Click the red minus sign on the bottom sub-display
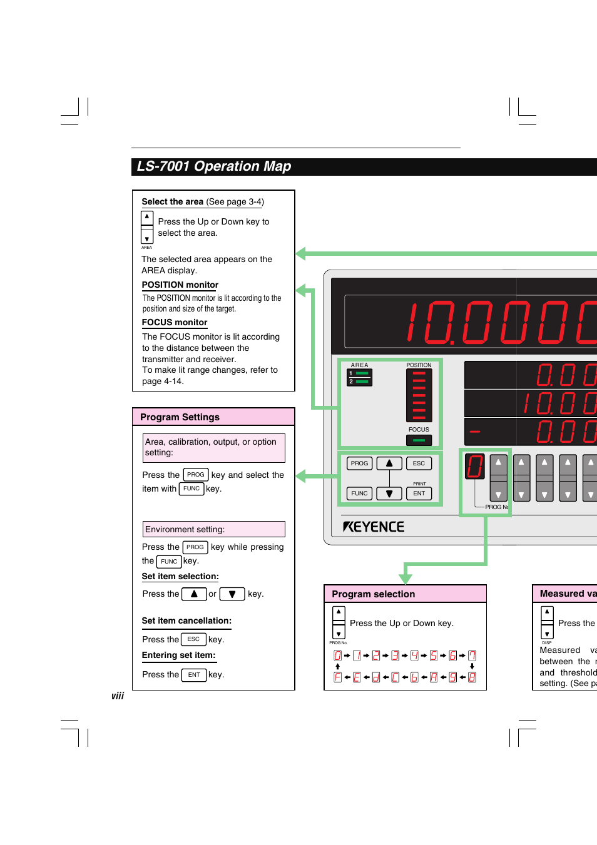This screenshot has width=597, height=845. [x=475, y=432]
